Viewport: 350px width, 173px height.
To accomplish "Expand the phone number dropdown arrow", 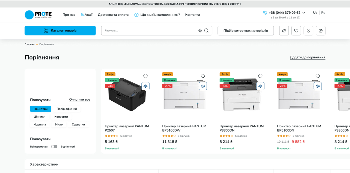I will pos(304,13).
